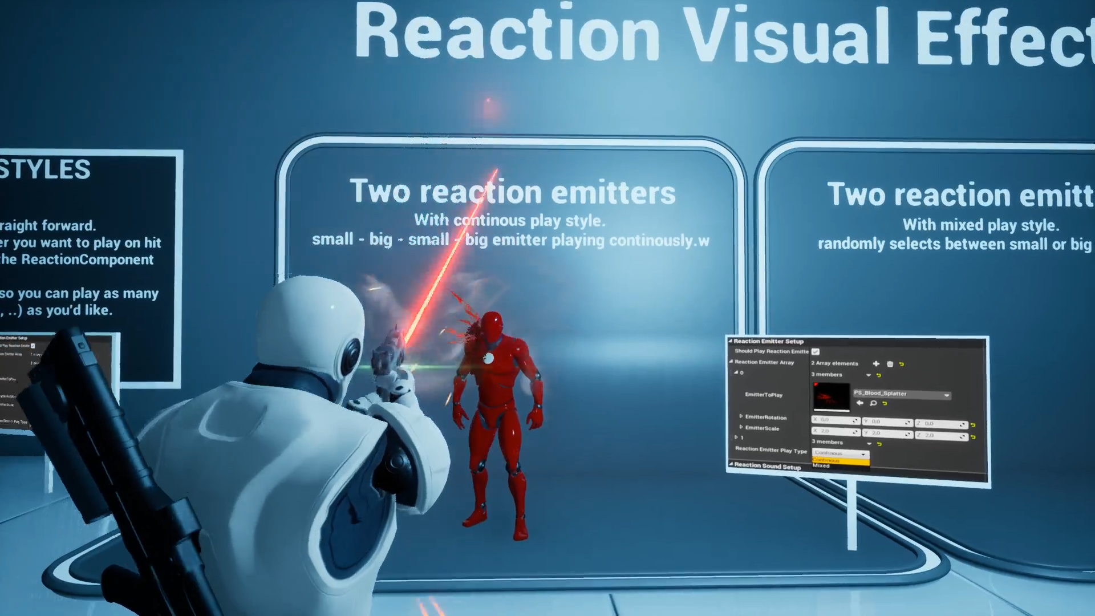Click the EmitterRotation X field
The height and width of the screenshot is (616, 1095).
pyautogui.click(x=836, y=420)
